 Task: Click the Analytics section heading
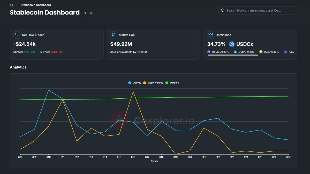(x=18, y=67)
